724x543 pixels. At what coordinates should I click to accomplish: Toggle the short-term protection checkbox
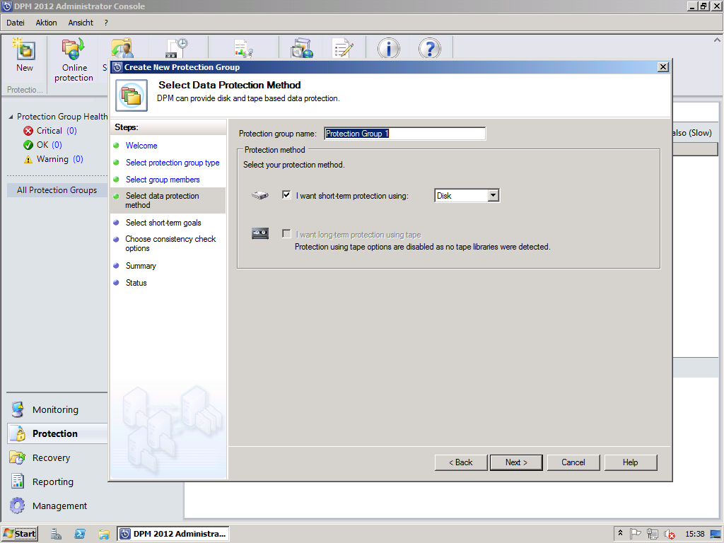286,195
